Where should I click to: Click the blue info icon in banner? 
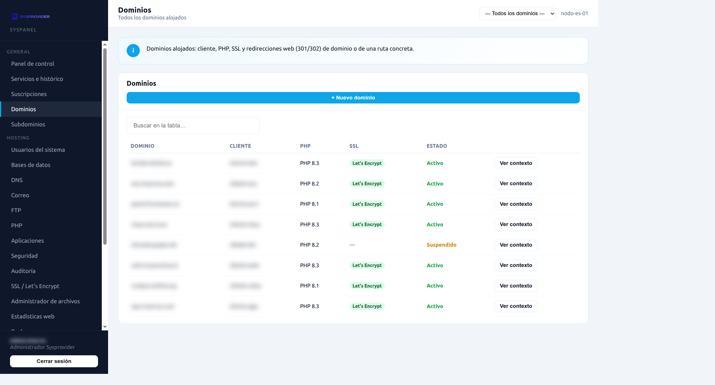133,51
